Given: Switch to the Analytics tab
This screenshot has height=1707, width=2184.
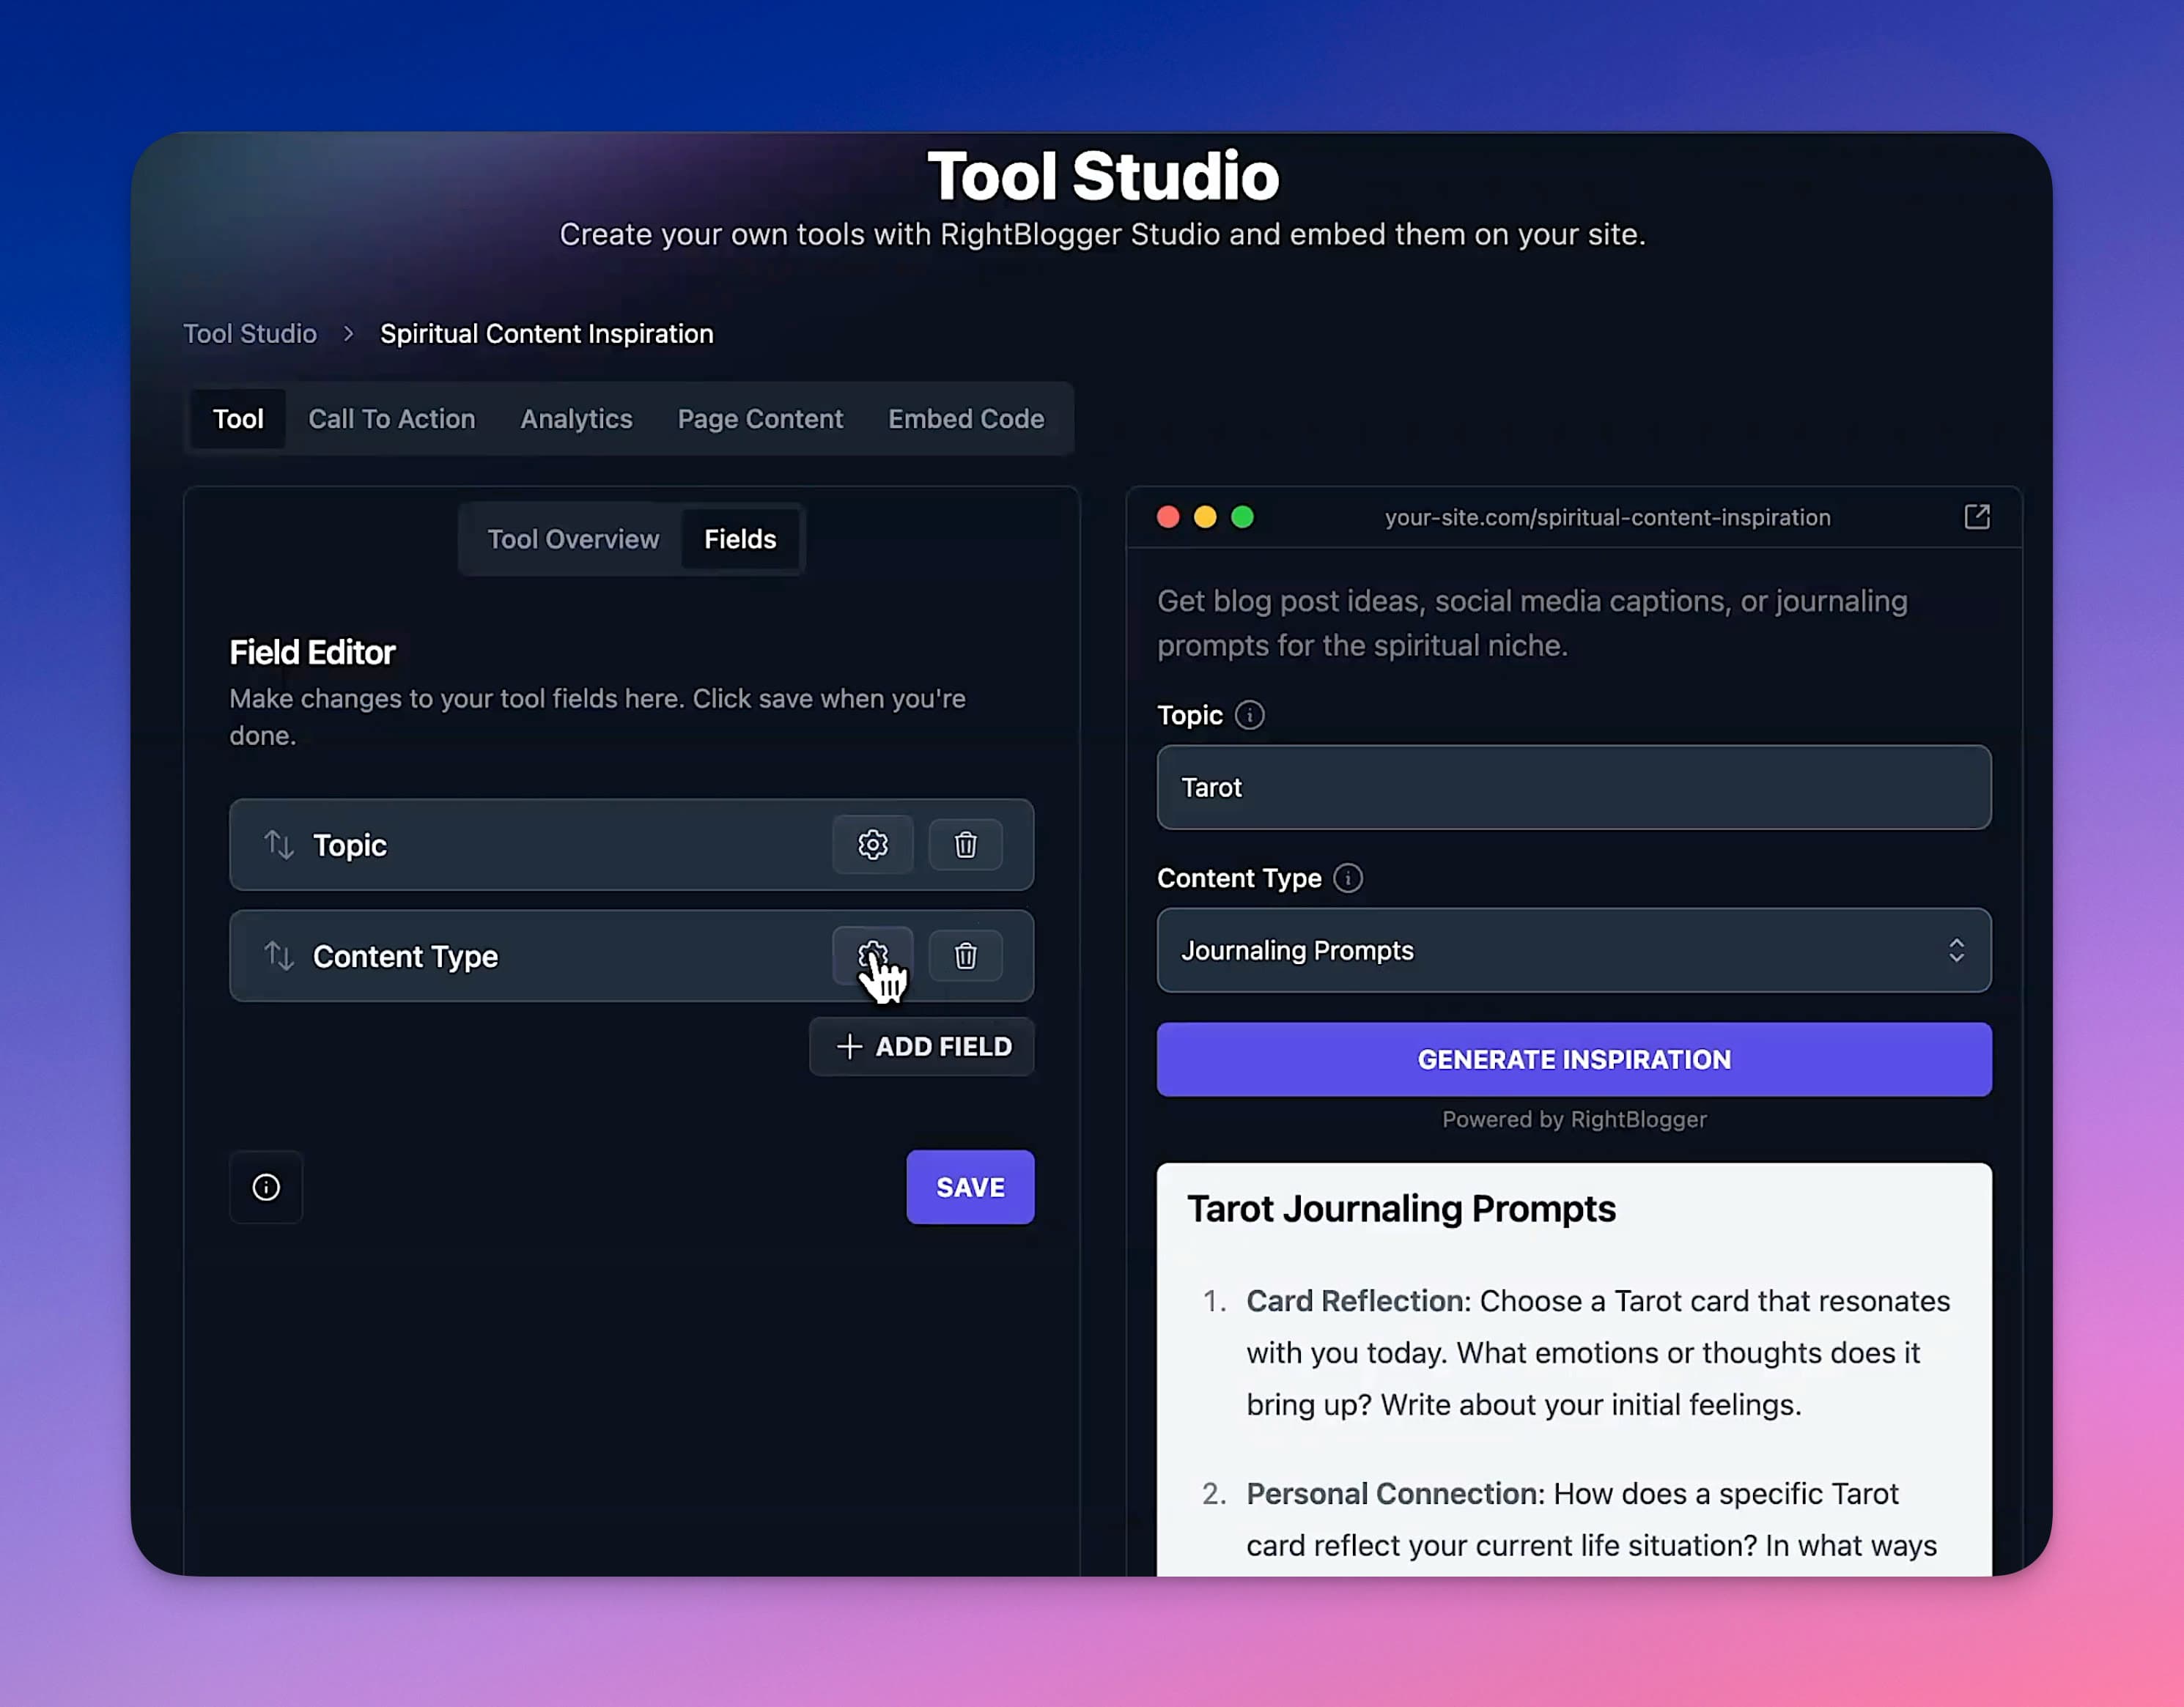Looking at the screenshot, I should coord(576,419).
